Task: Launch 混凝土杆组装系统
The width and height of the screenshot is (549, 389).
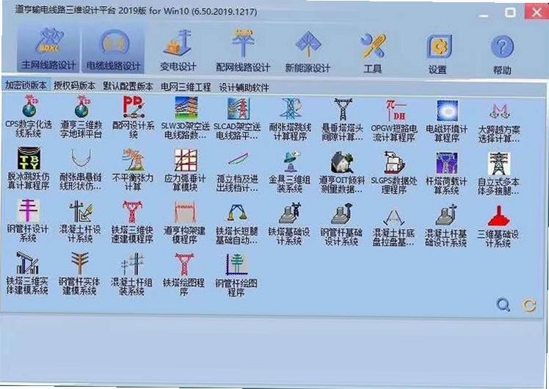Action: point(131,274)
